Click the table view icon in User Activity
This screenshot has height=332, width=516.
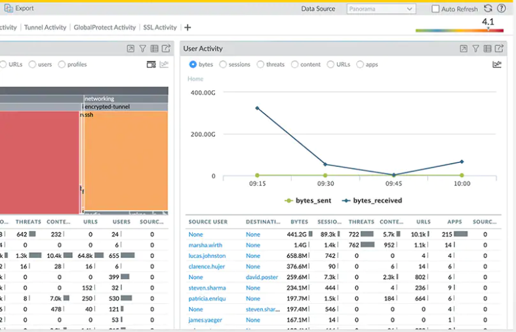tap(487, 48)
